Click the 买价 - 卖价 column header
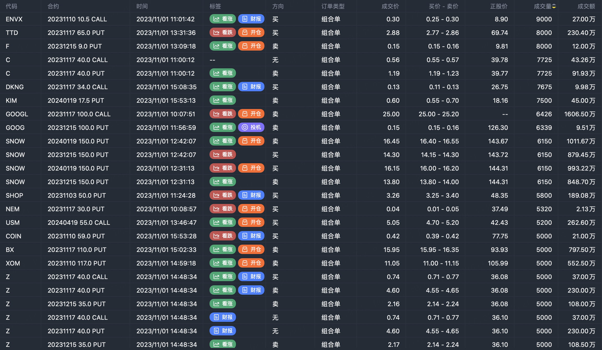The height and width of the screenshot is (350, 602). (444, 6)
